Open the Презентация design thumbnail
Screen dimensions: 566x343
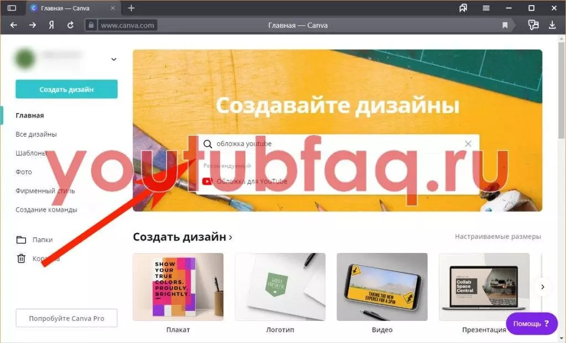[x=484, y=287]
